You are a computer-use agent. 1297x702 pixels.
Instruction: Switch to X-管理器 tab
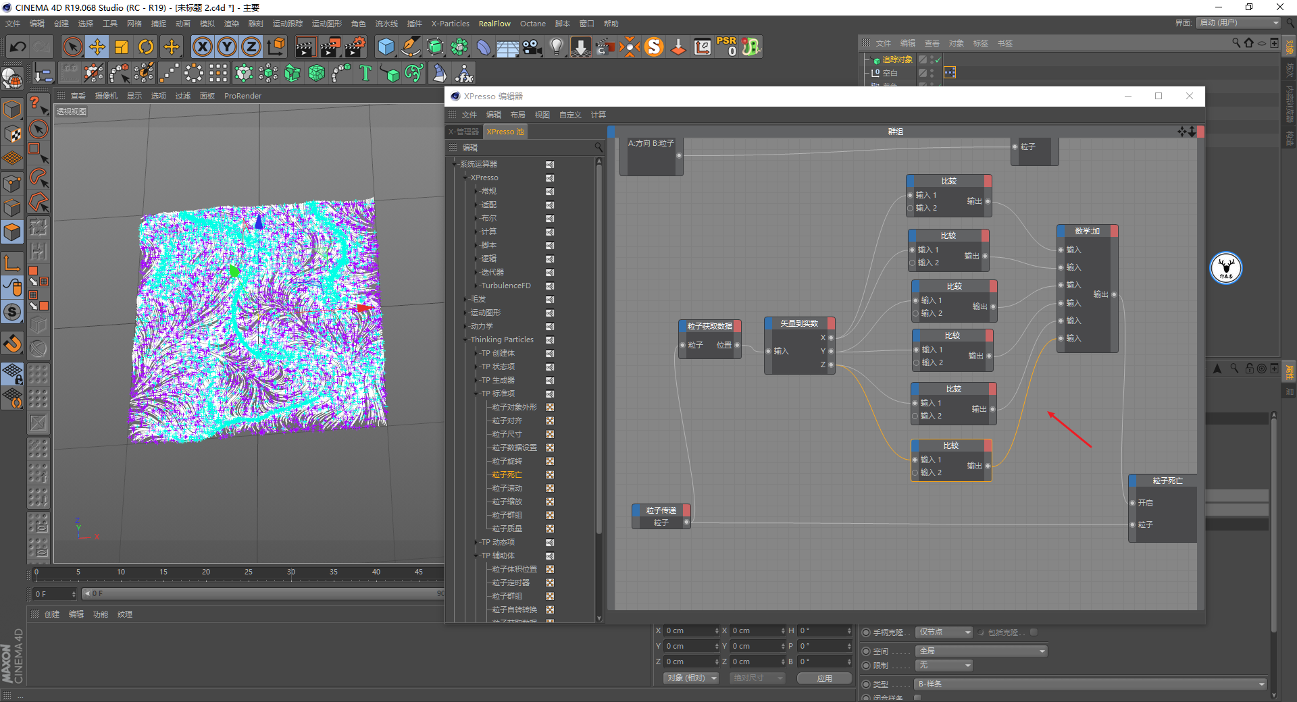pyautogui.click(x=463, y=132)
